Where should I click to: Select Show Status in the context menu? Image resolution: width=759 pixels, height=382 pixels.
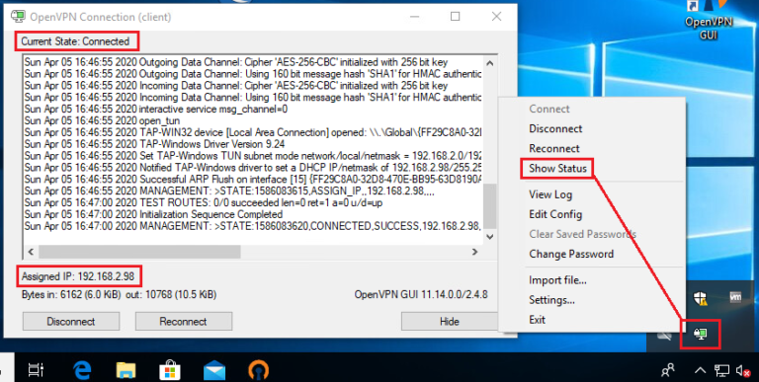tap(557, 168)
